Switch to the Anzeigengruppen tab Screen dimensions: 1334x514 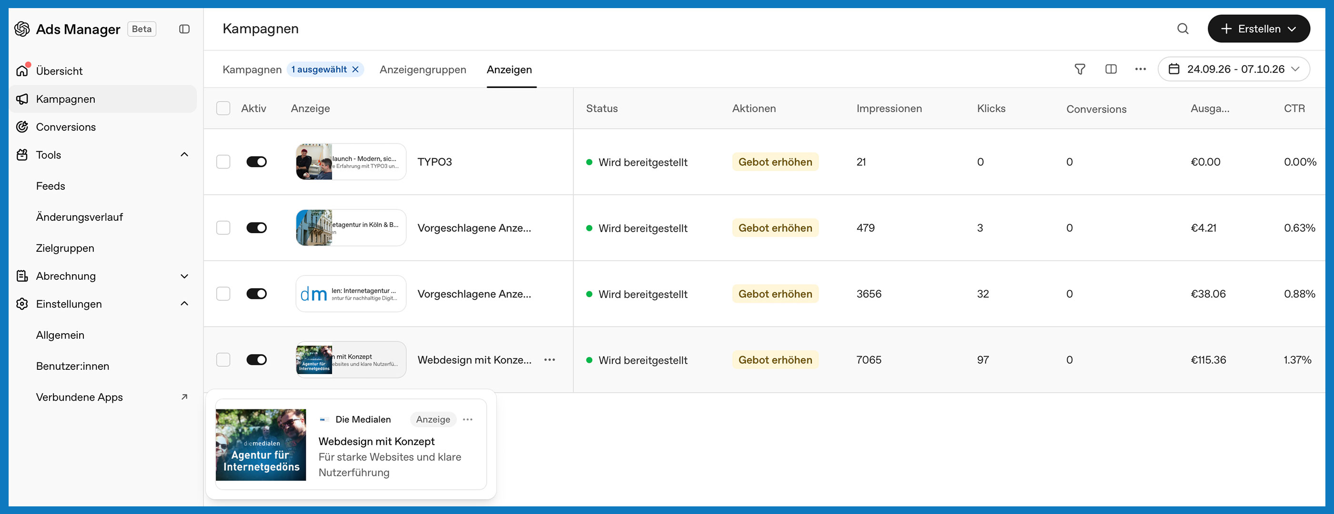click(x=423, y=70)
